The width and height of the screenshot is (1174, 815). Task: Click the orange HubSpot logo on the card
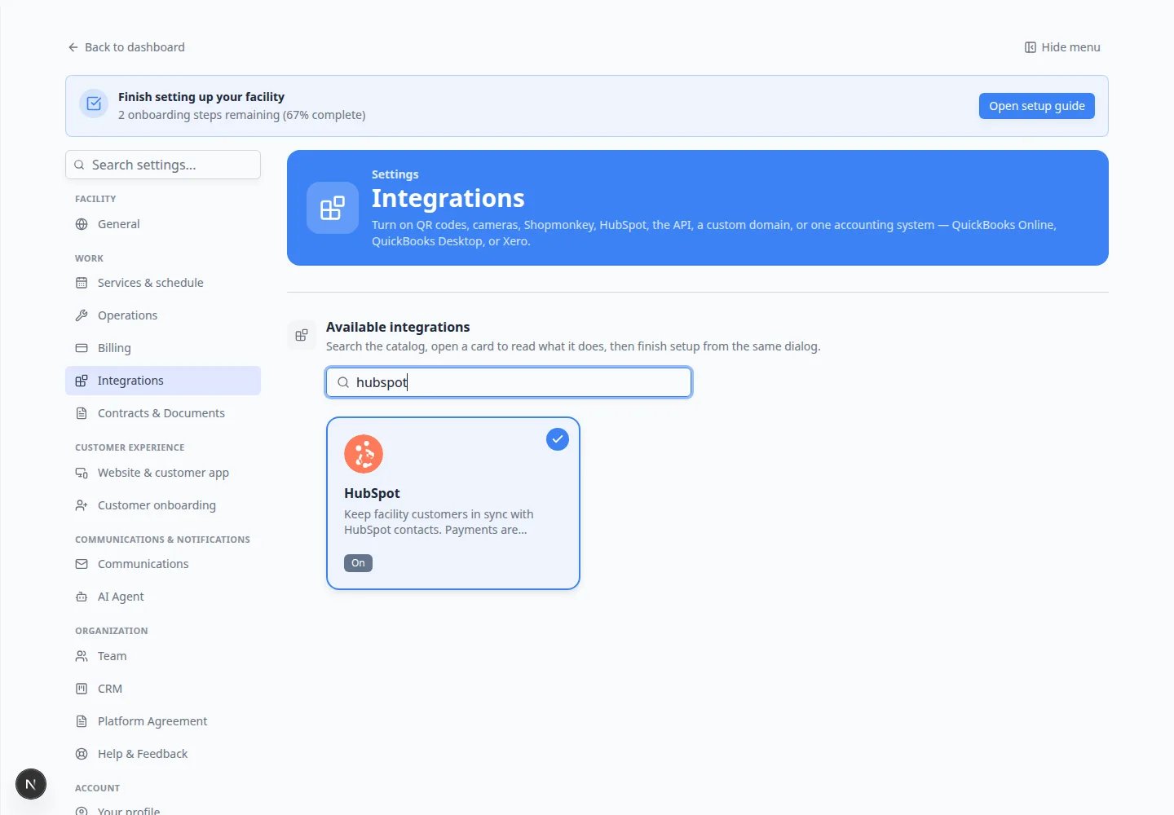364,454
